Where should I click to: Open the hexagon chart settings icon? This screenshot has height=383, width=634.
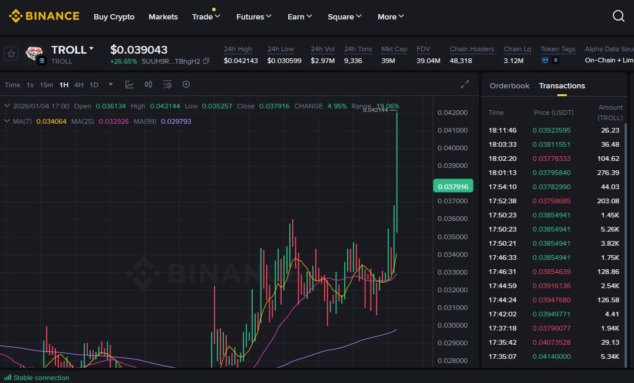(x=186, y=84)
